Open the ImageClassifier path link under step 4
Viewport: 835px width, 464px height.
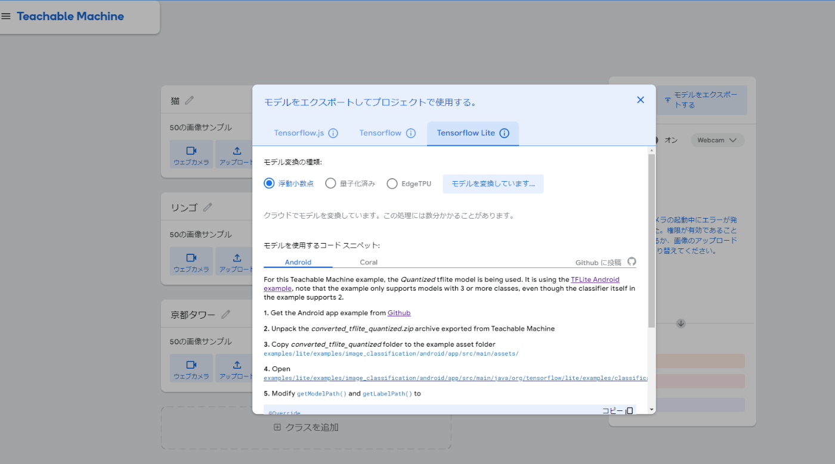(x=456, y=378)
